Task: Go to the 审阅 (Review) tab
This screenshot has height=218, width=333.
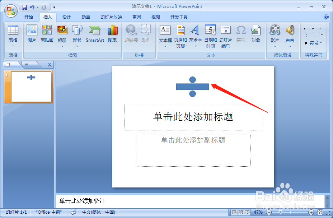Action: pos(137,17)
